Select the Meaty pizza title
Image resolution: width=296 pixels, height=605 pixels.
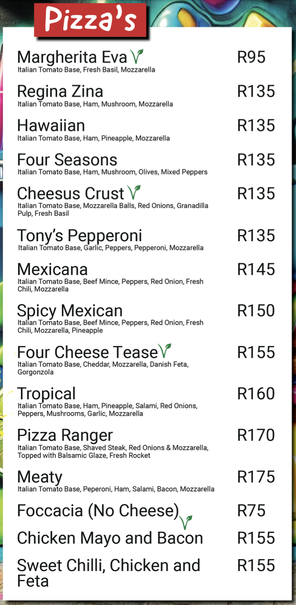point(40,477)
